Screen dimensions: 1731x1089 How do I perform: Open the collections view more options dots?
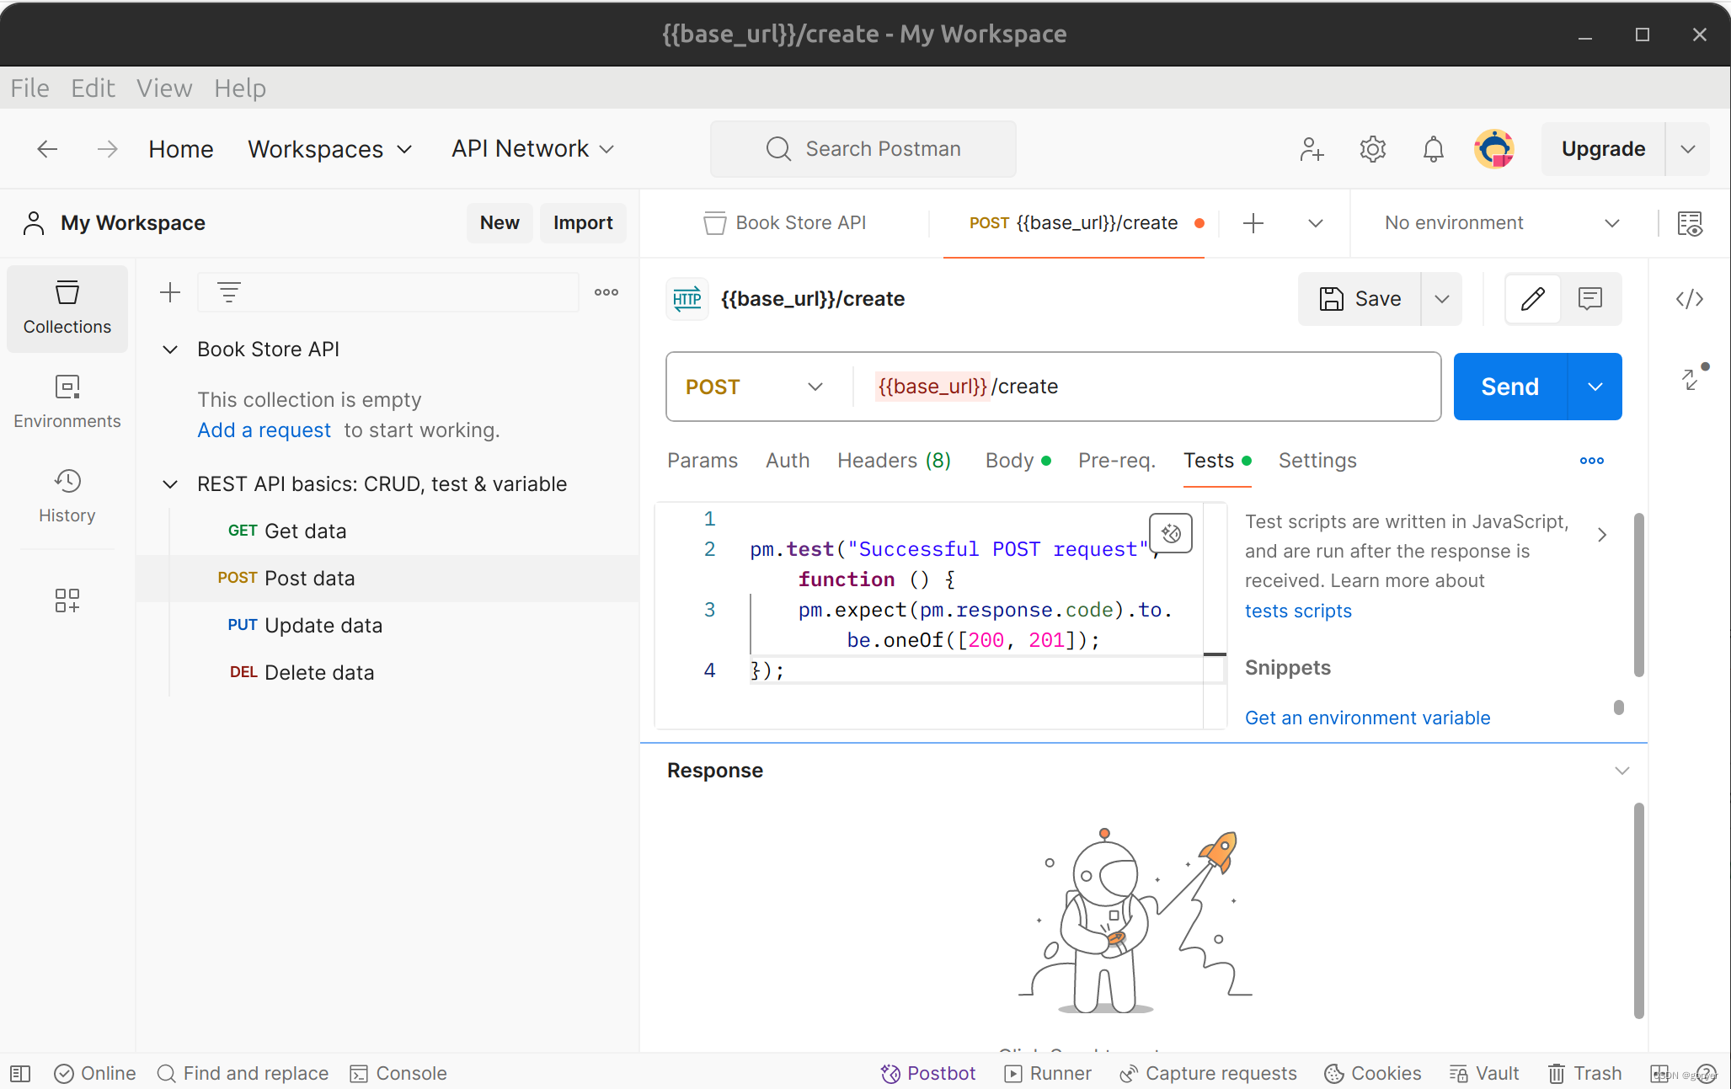606,292
